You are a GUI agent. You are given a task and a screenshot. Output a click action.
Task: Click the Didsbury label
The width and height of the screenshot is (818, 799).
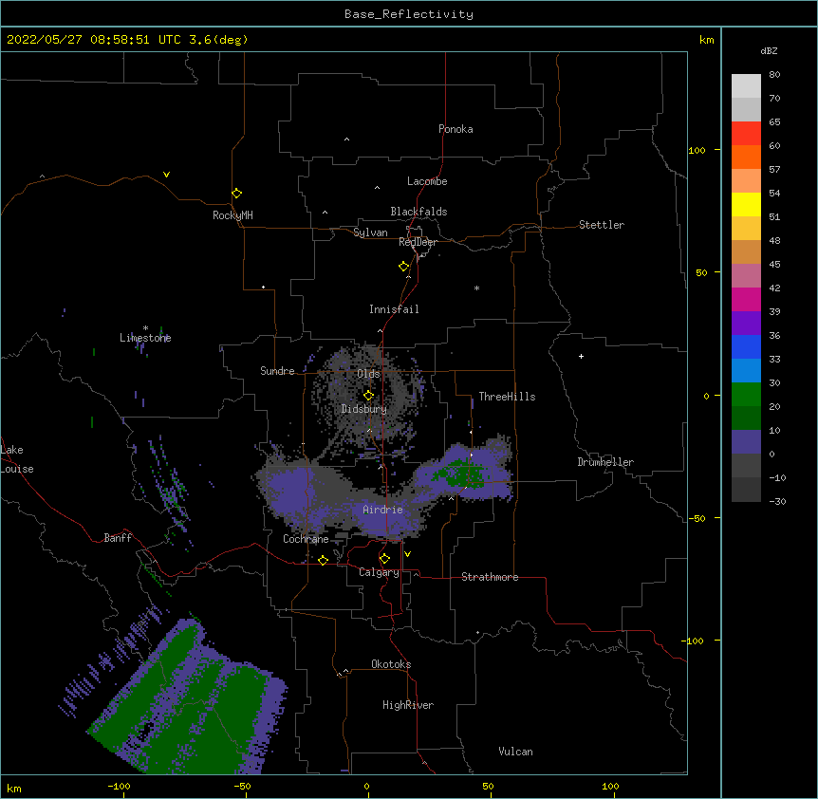tap(364, 409)
